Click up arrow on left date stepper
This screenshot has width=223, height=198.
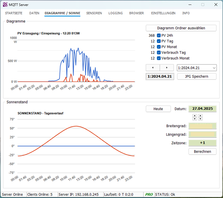[195, 116]
